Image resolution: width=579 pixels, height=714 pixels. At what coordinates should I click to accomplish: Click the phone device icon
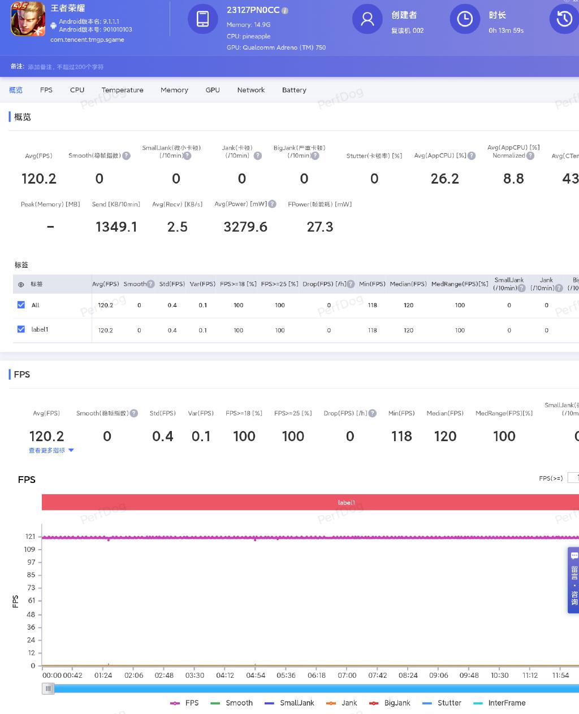(x=202, y=19)
